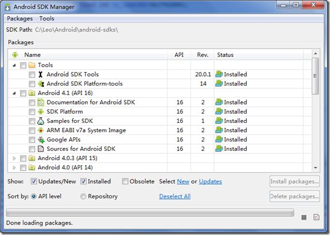The width and height of the screenshot is (330, 235).
Task: Click the stop loading square icon
Action: 304,217
